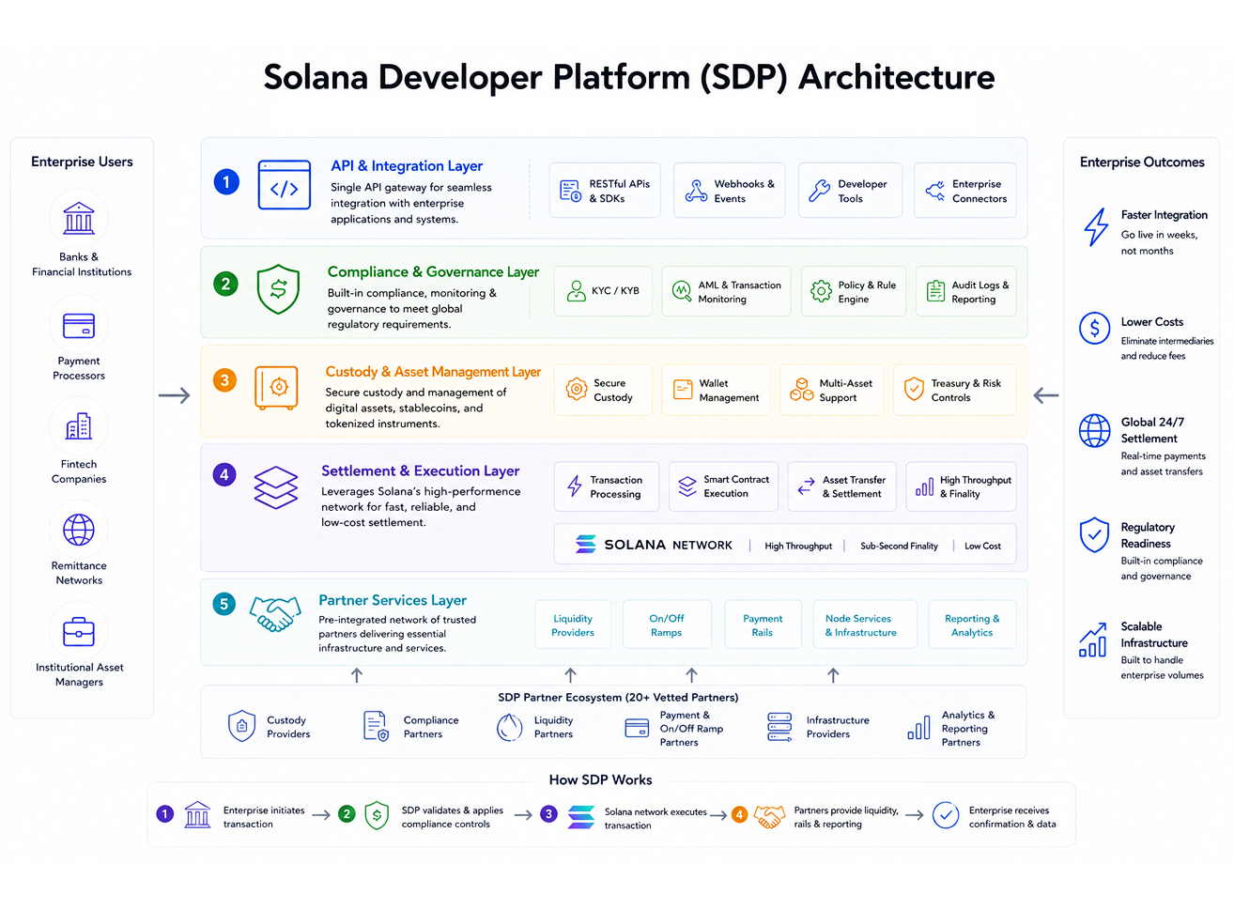Image resolution: width=1234 pixels, height=910 pixels.
Task: Select the Regulatory Readiness shield check icon
Action: tap(1095, 534)
